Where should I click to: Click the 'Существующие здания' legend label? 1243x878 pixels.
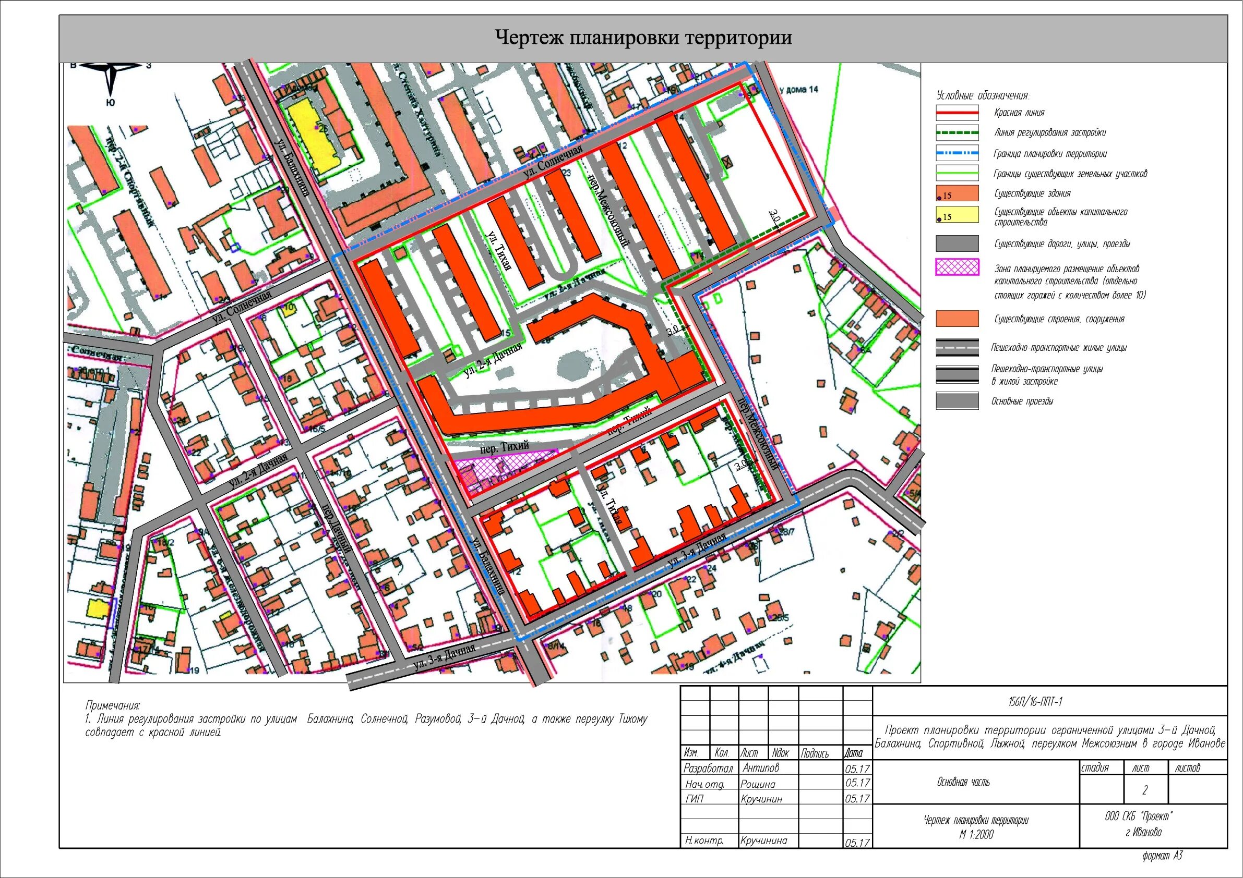click(x=1032, y=193)
